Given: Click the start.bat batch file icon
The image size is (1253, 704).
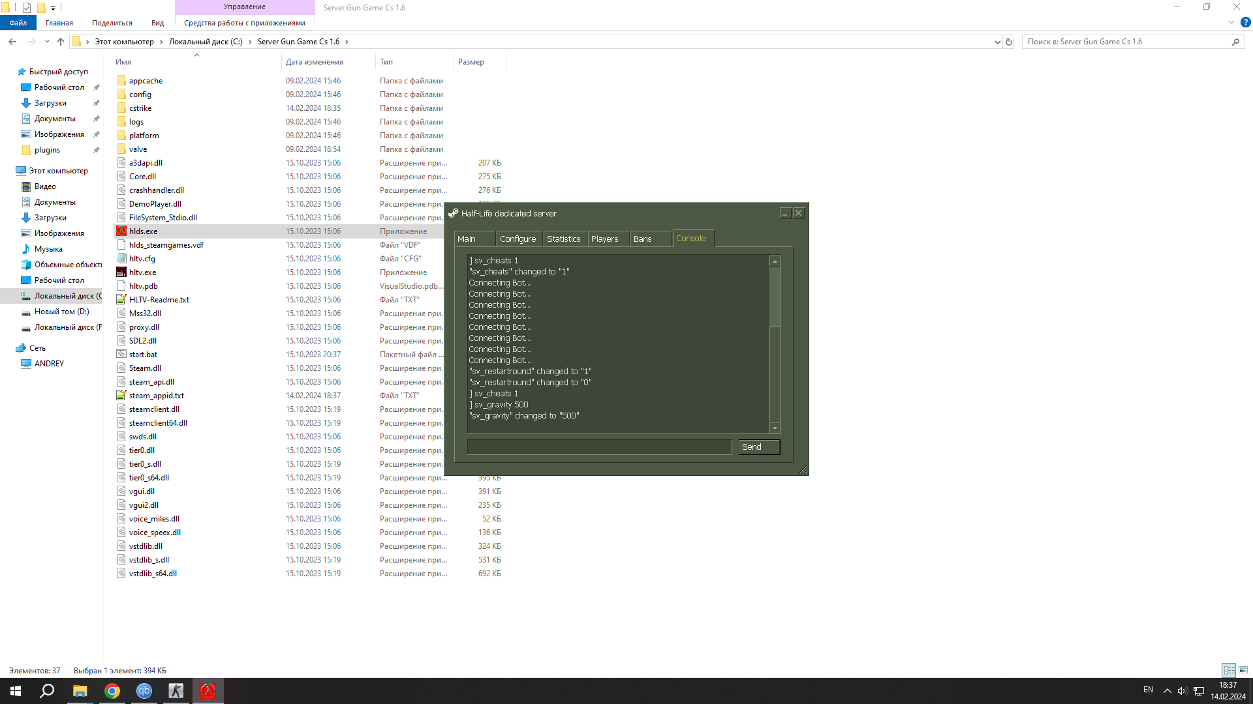Looking at the screenshot, I should (121, 354).
